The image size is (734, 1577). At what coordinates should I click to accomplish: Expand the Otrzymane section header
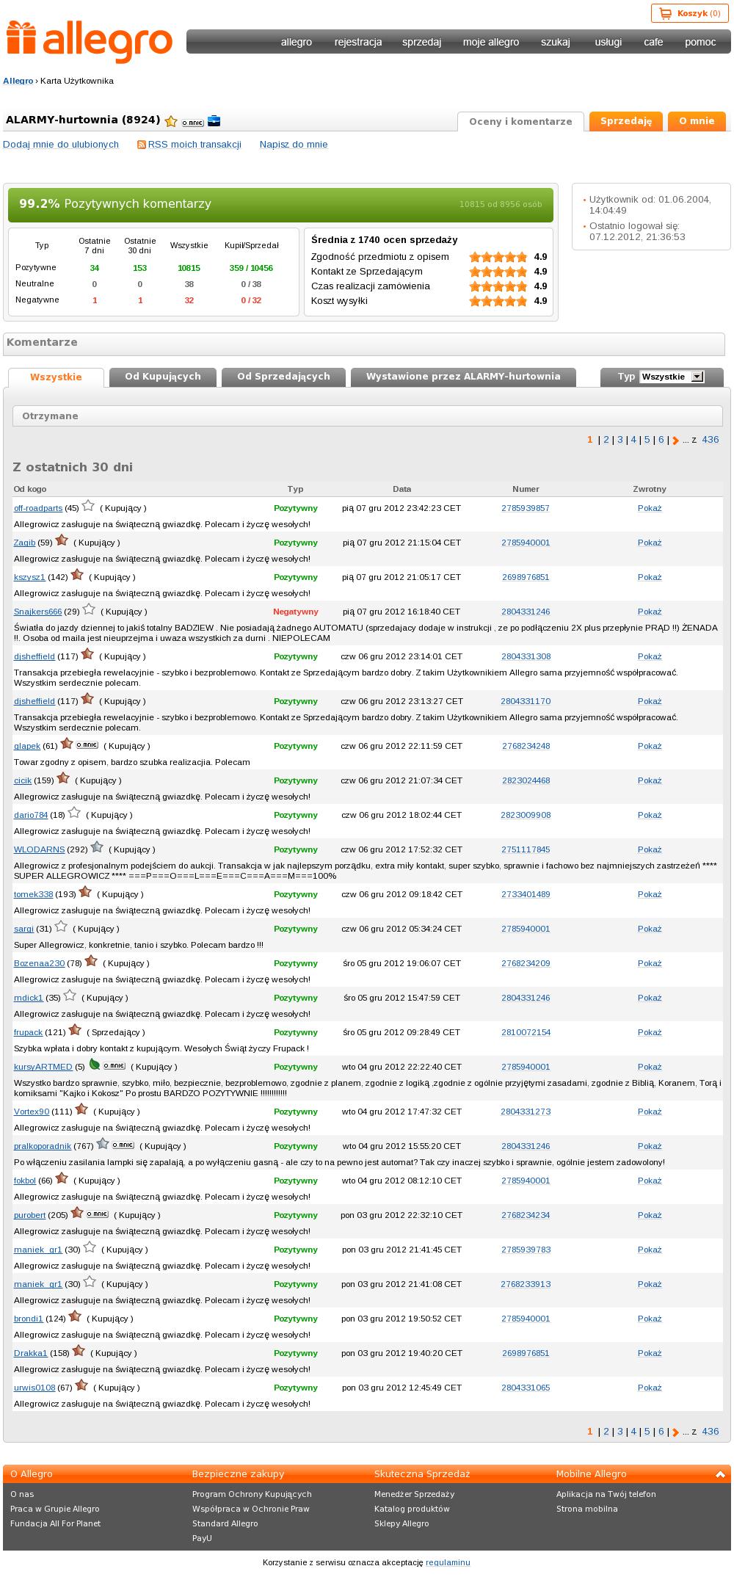tap(367, 416)
